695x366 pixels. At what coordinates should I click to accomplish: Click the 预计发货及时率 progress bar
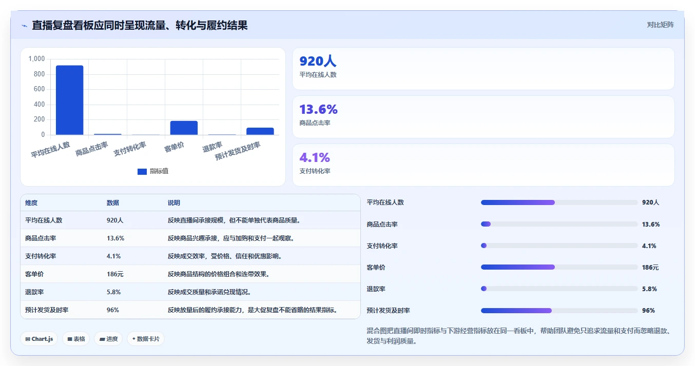coord(559,311)
